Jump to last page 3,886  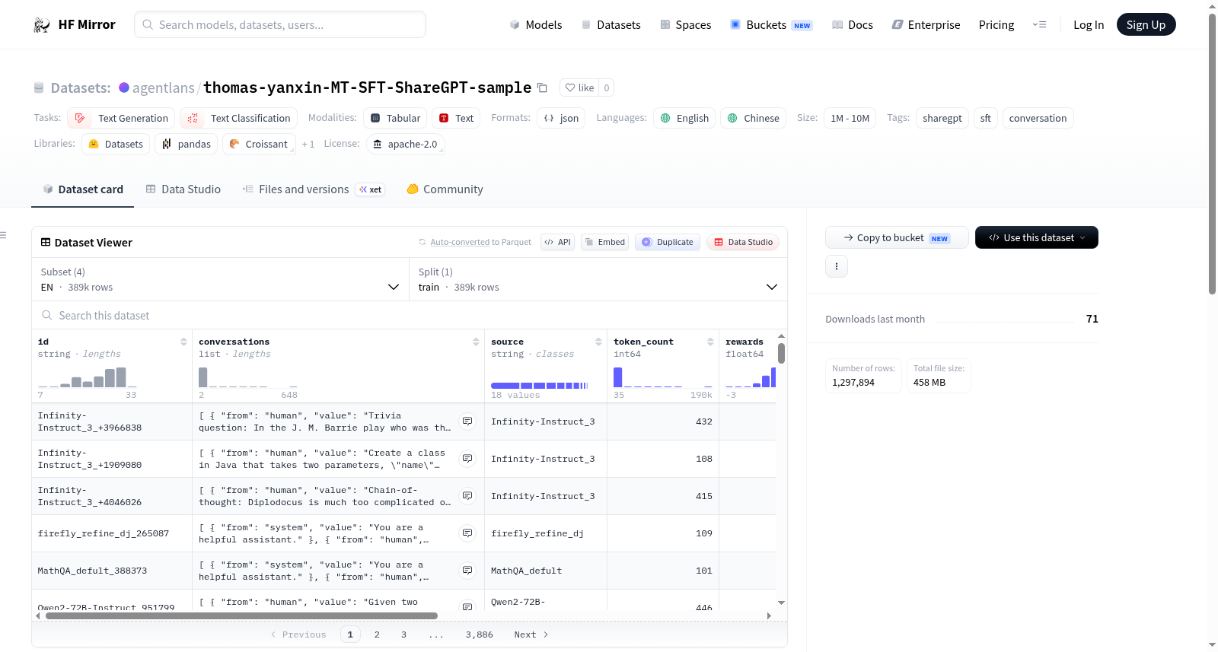pos(480,635)
